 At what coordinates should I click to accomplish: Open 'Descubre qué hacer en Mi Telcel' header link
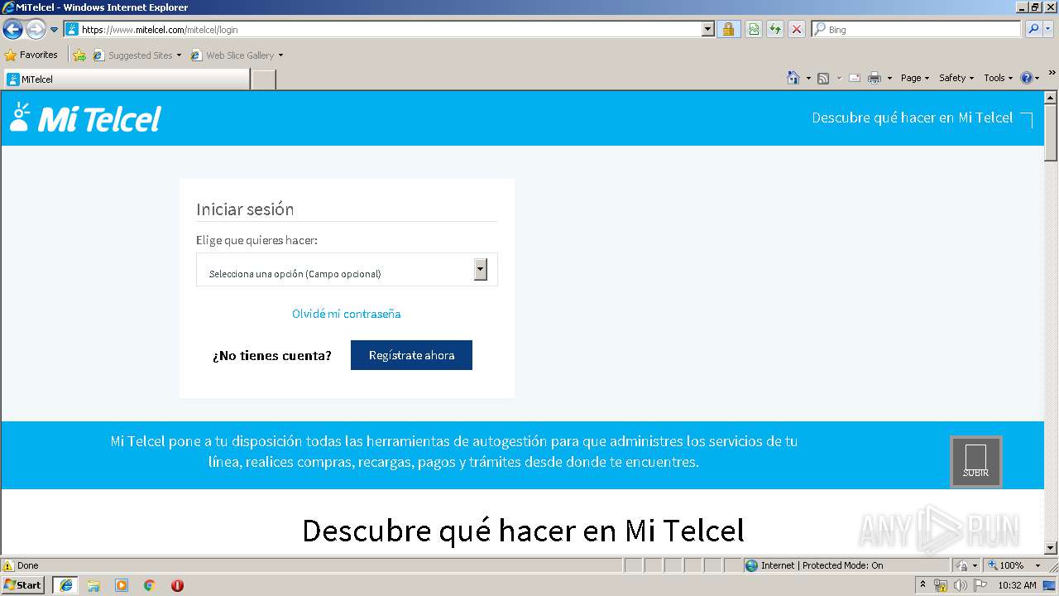913,118
